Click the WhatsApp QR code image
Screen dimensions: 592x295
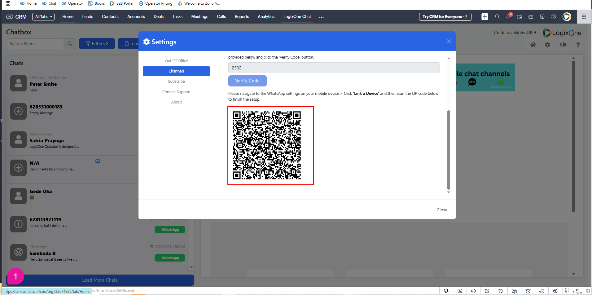coord(267,145)
